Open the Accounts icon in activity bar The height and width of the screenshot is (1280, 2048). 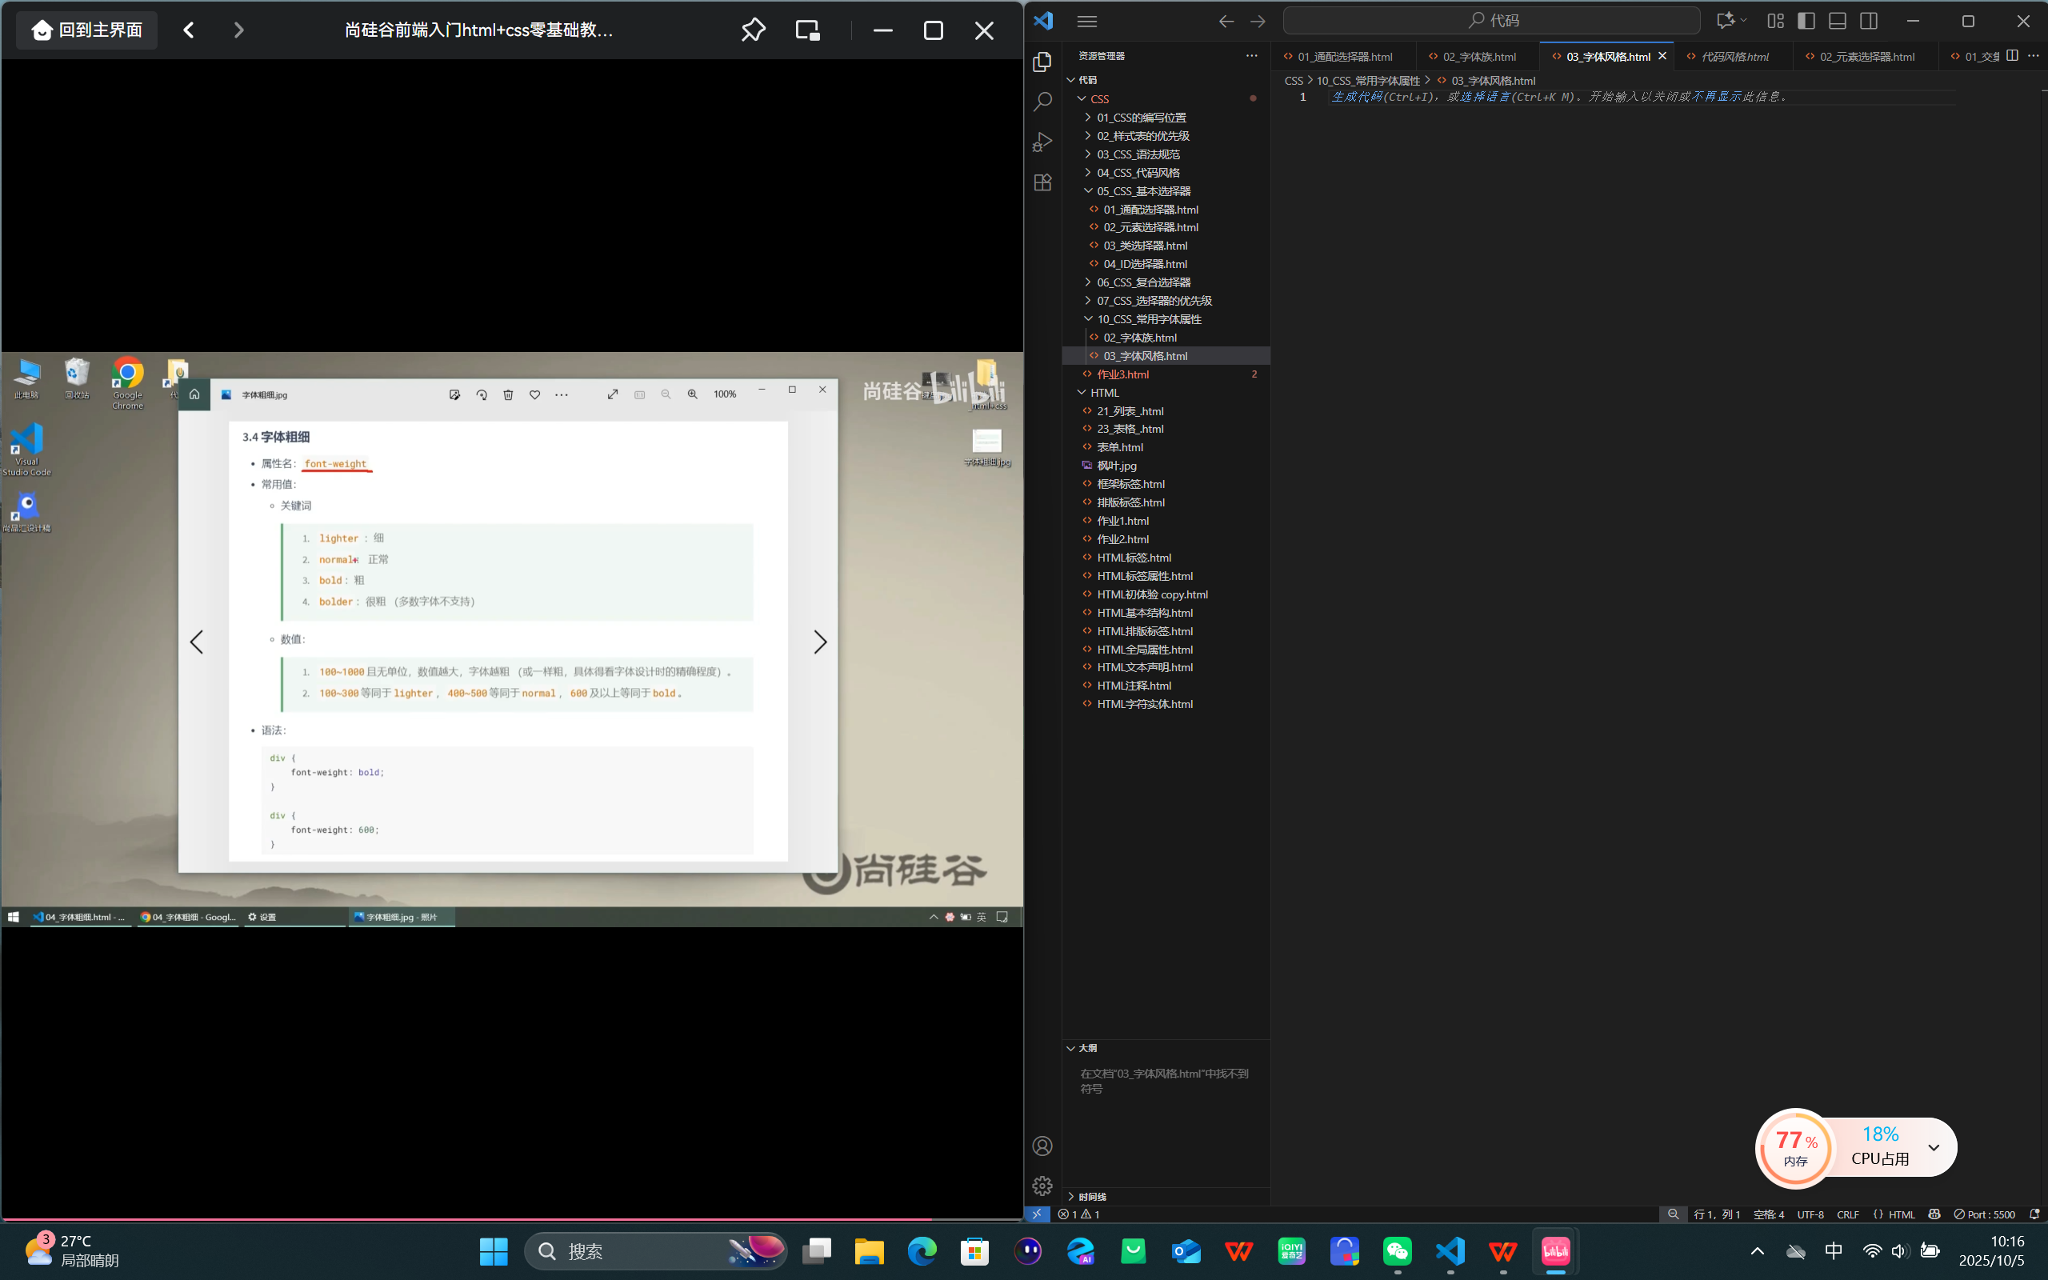coord(1042,1146)
